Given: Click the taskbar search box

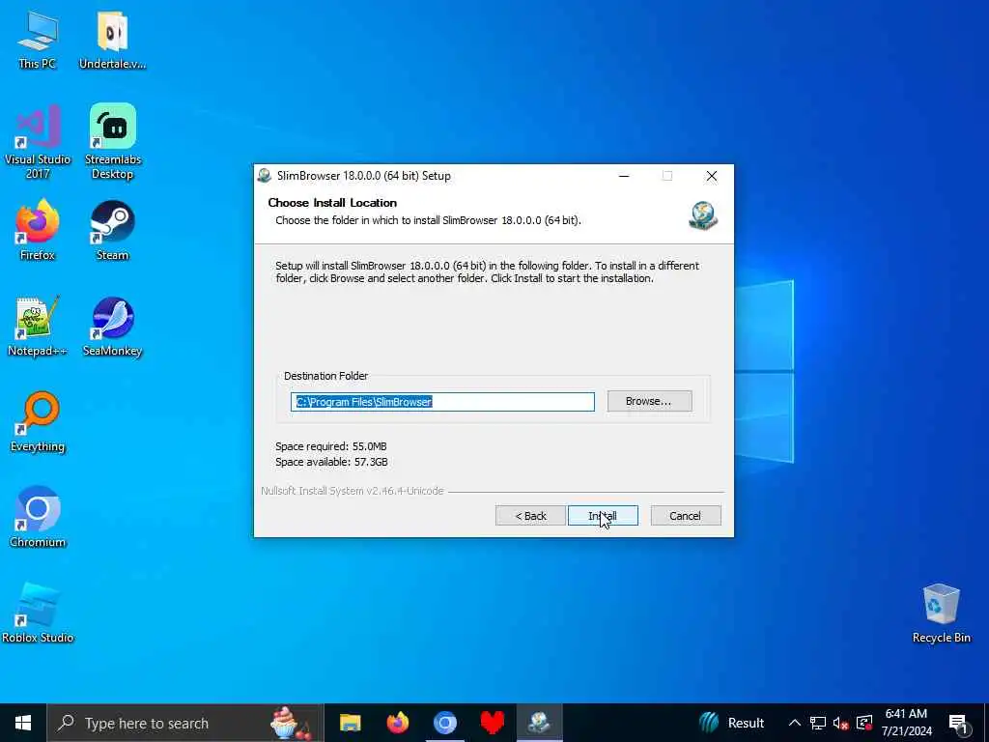Looking at the screenshot, I should coord(185,723).
